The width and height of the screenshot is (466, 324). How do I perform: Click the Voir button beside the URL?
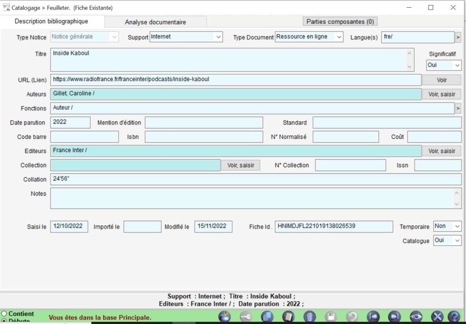pos(441,80)
